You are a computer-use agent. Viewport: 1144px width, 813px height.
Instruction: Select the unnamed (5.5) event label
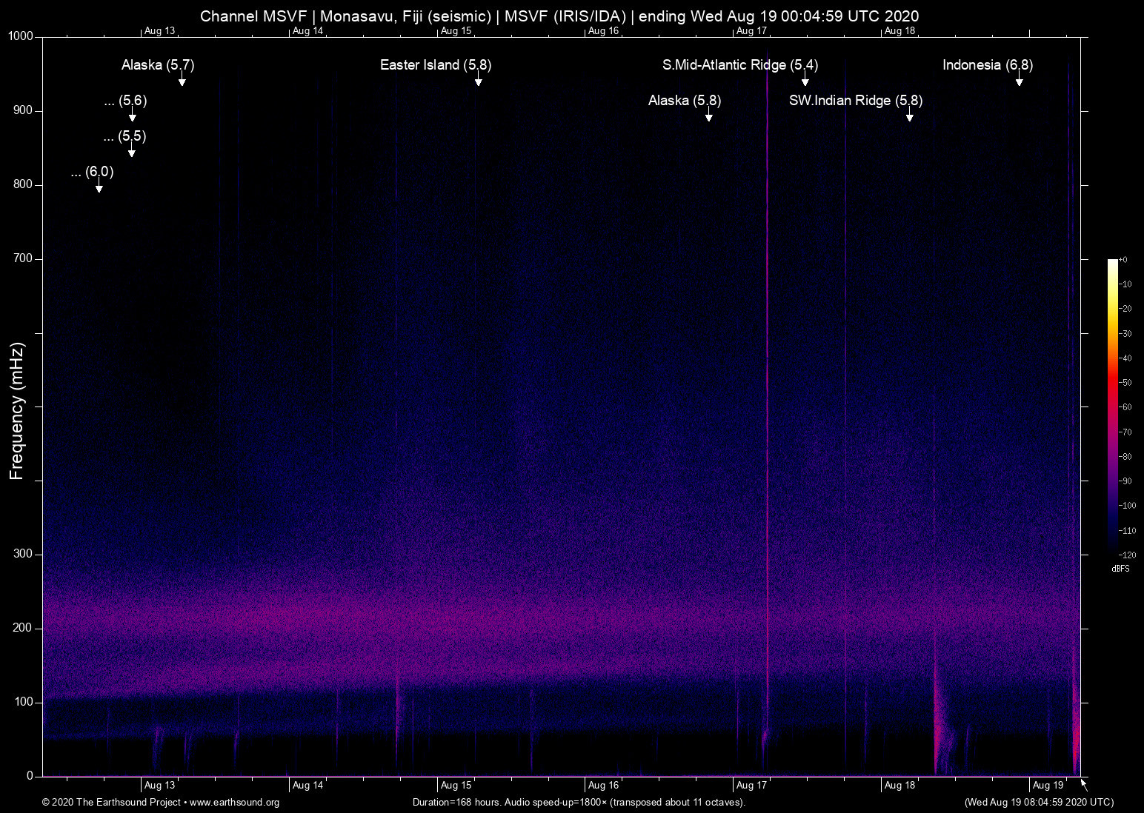pos(125,136)
